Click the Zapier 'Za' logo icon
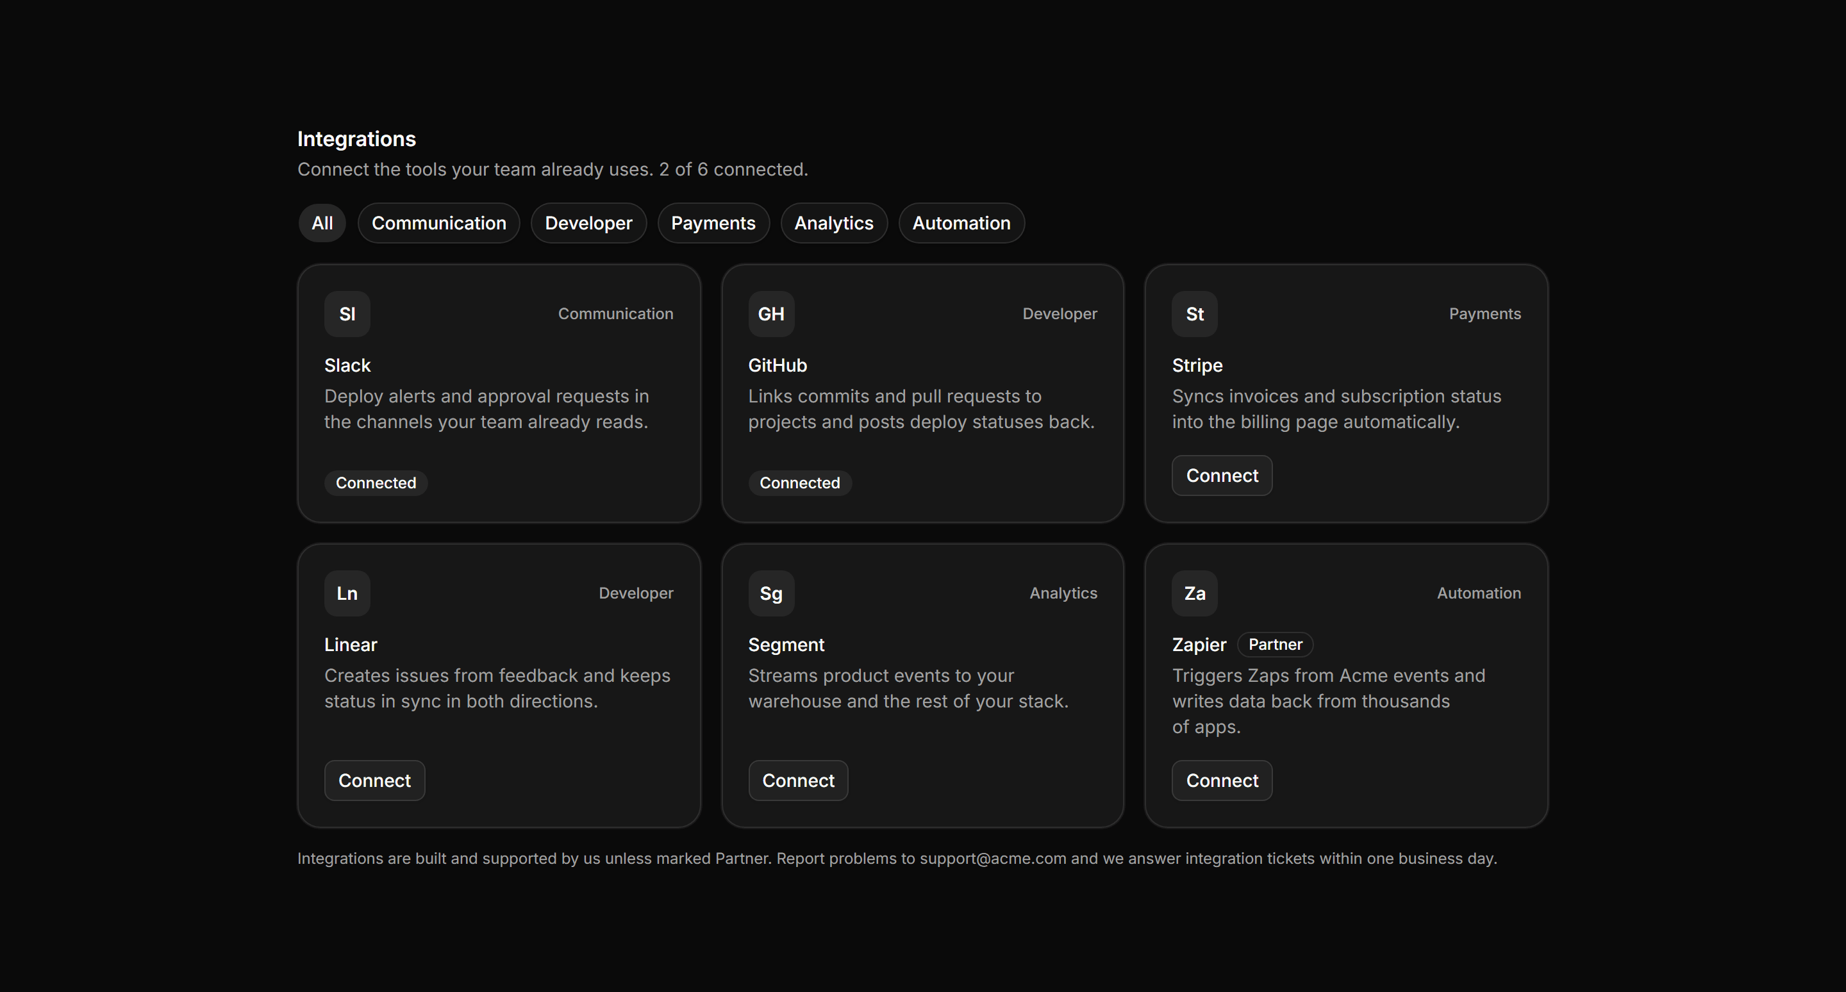The height and width of the screenshot is (992, 1846). 1195,593
